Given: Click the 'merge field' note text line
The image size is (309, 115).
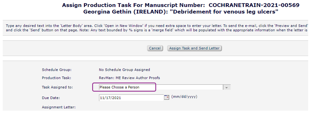Looking at the screenshot, I should pos(155,29).
